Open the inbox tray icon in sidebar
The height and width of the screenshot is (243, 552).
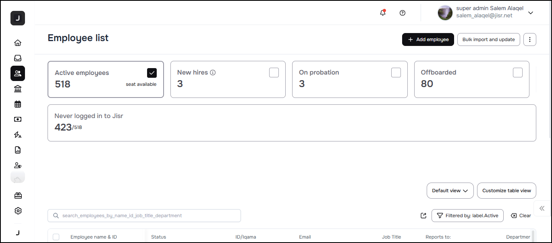(18, 58)
